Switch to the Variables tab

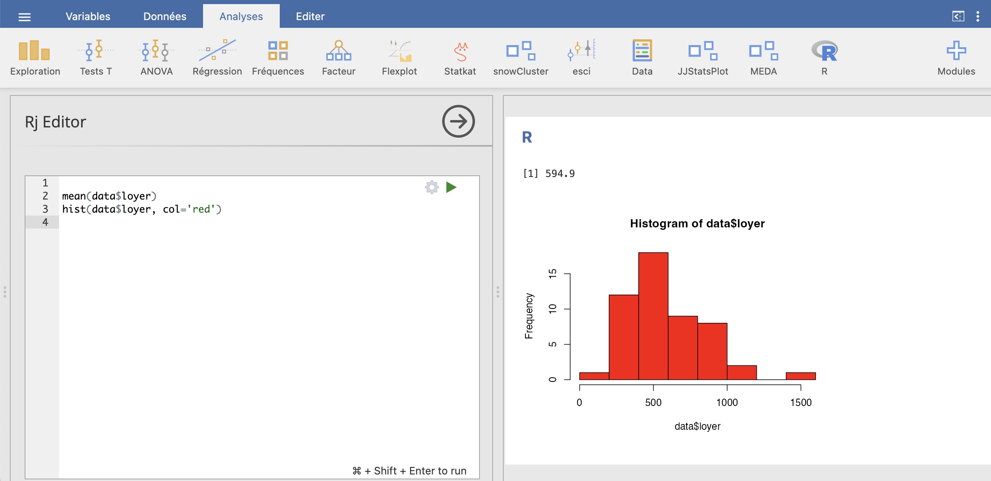click(88, 16)
